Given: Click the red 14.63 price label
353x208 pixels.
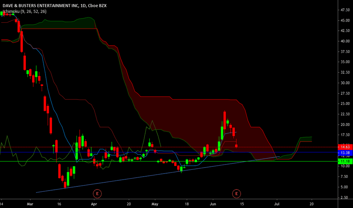Looking at the screenshot, I should pyautogui.click(x=345, y=147).
